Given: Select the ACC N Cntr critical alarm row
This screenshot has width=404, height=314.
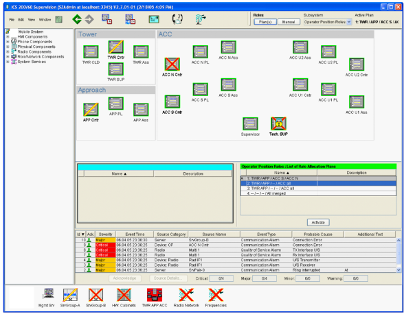Looking at the screenshot, I should pos(236,245).
